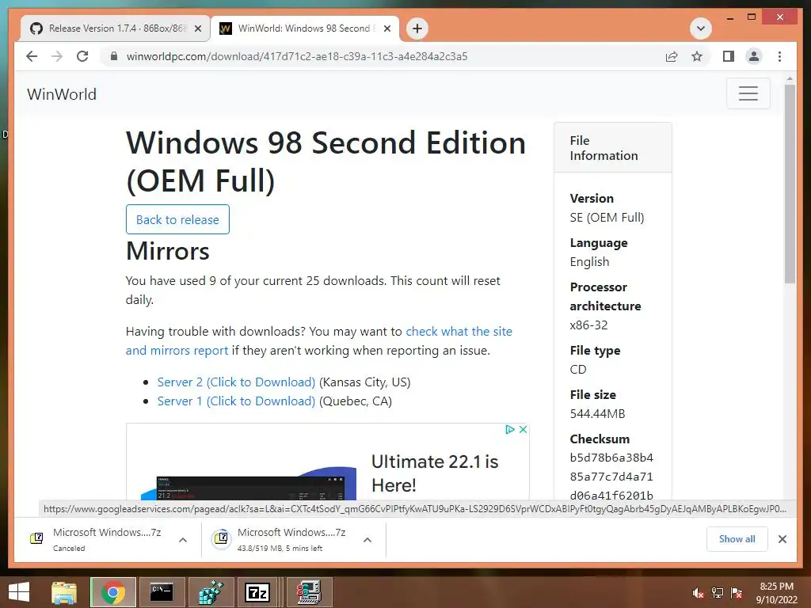Expand options for canceled download
The image size is (811, 608).
183,540
